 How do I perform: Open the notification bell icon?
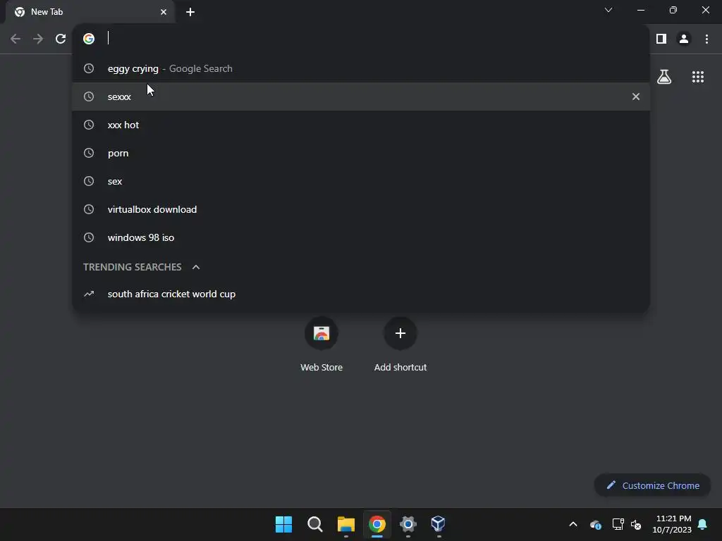tap(703, 524)
